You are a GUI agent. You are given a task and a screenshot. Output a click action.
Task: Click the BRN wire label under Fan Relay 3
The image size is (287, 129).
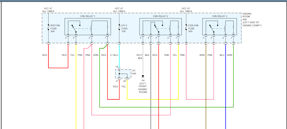202,55
